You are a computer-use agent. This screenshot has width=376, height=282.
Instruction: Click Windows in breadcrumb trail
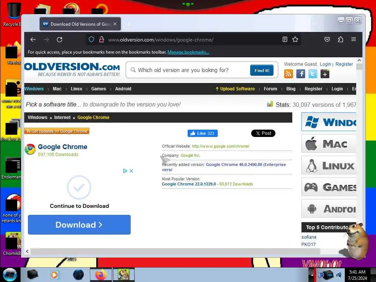point(37,117)
